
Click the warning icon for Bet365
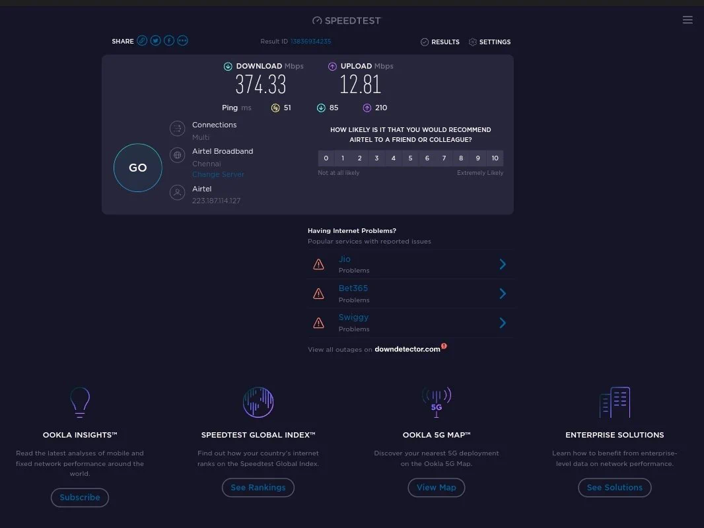click(x=318, y=294)
